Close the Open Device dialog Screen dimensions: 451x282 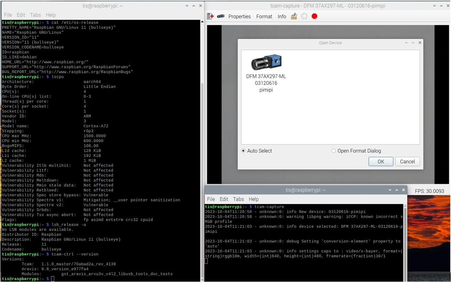click(420, 43)
